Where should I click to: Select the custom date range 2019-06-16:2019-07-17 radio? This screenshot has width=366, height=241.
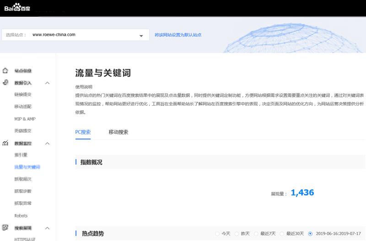pos(311,234)
